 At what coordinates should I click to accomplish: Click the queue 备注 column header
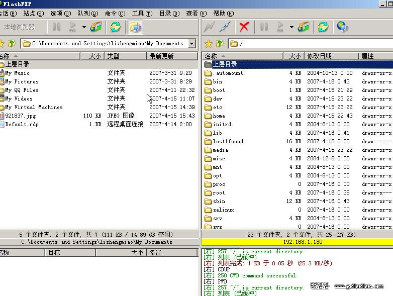(x=172, y=253)
